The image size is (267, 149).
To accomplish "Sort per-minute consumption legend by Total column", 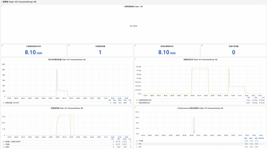I will (x=125, y=100).
